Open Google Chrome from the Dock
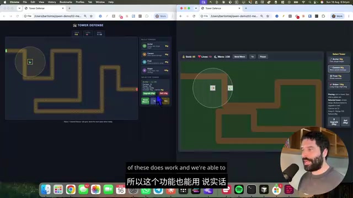Viewport: 353px width, 198px height. click(x=71, y=190)
